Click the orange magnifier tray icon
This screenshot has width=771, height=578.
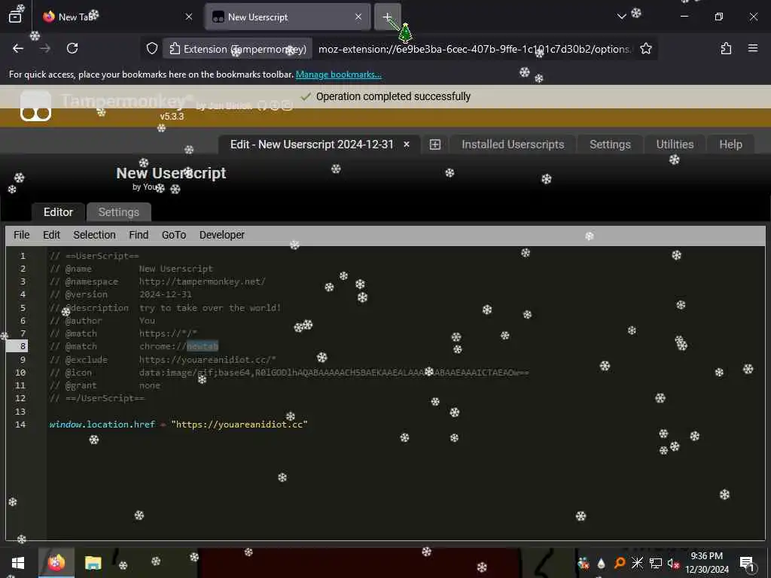click(x=620, y=563)
